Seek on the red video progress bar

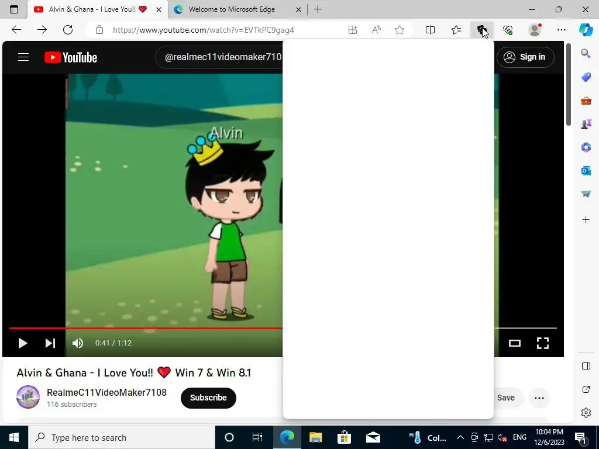146,328
